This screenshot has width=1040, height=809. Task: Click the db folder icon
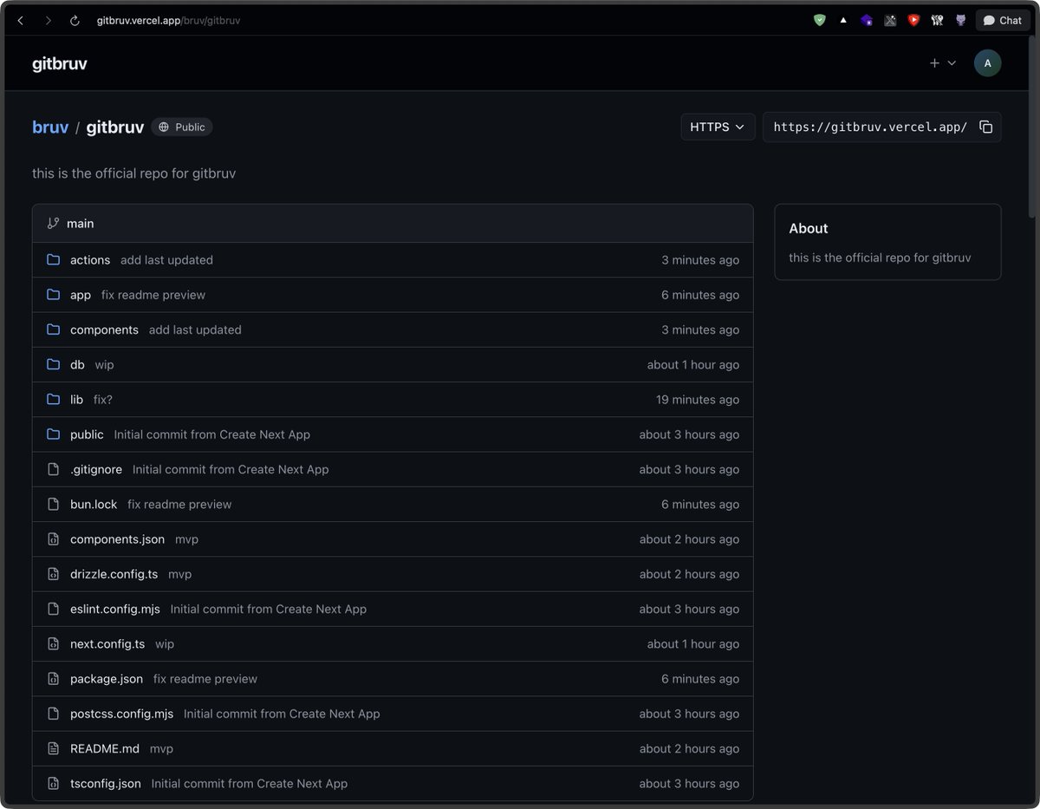click(53, 364)
